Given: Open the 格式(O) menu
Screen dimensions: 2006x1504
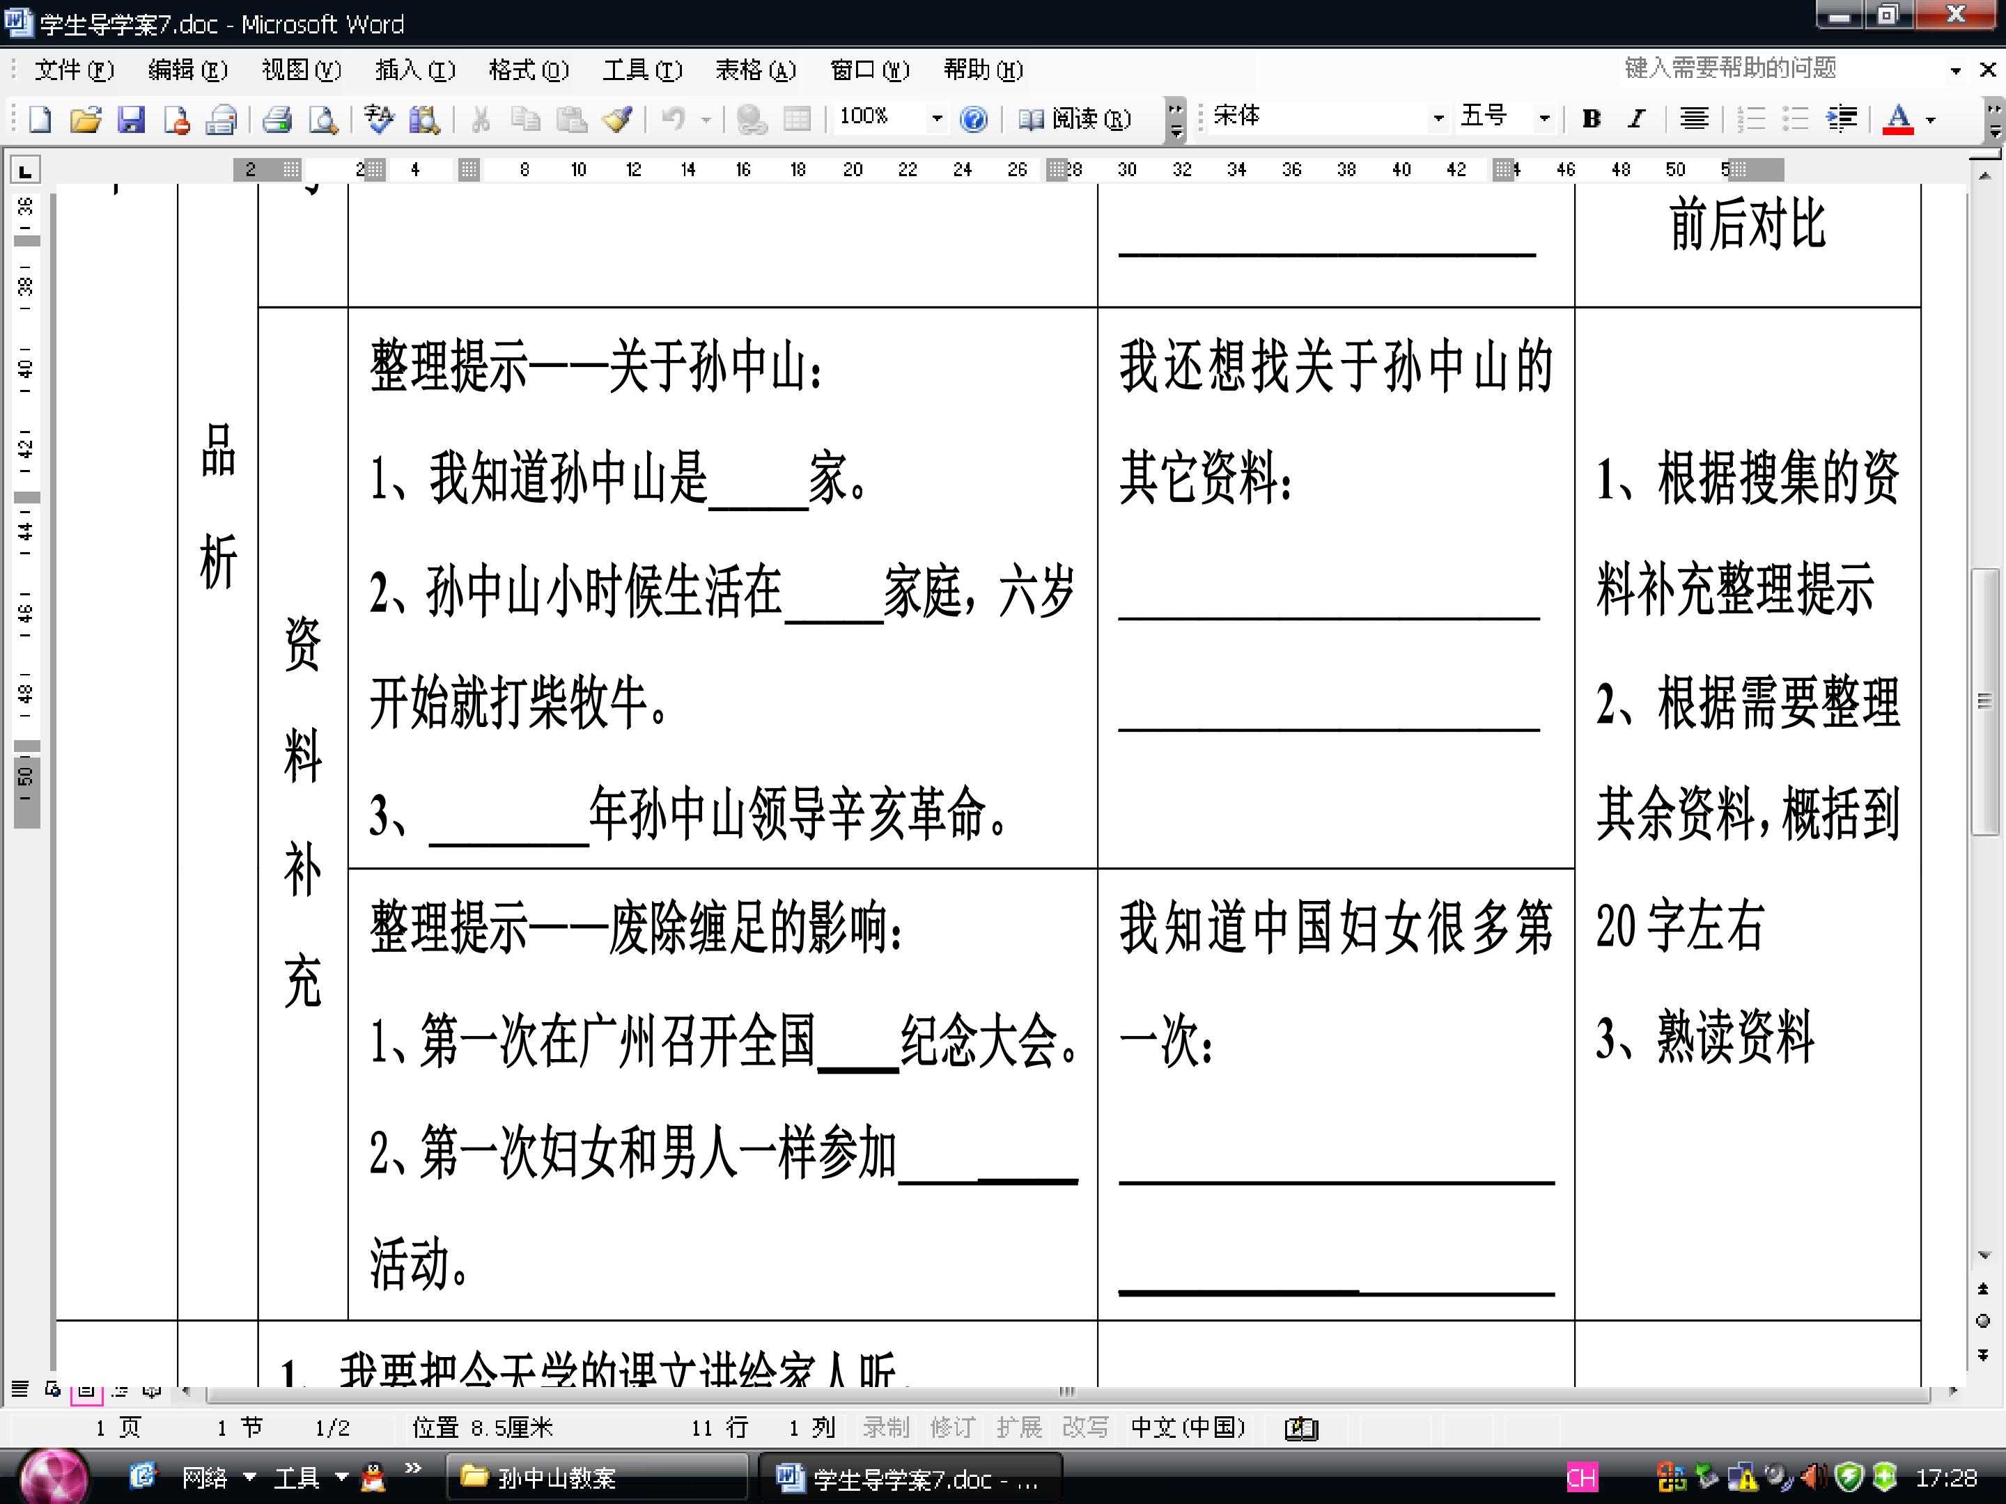Looking at the screenshot, I should [x=528, y=70].
